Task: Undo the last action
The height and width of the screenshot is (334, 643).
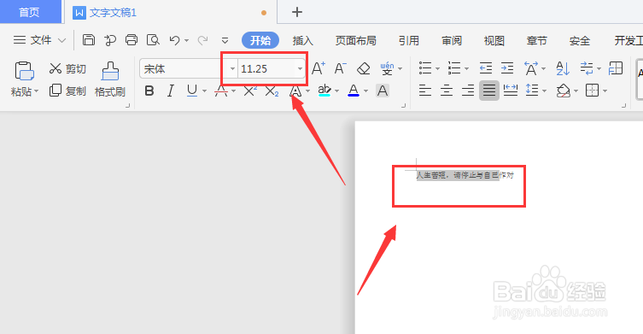Action: point(175,40)
